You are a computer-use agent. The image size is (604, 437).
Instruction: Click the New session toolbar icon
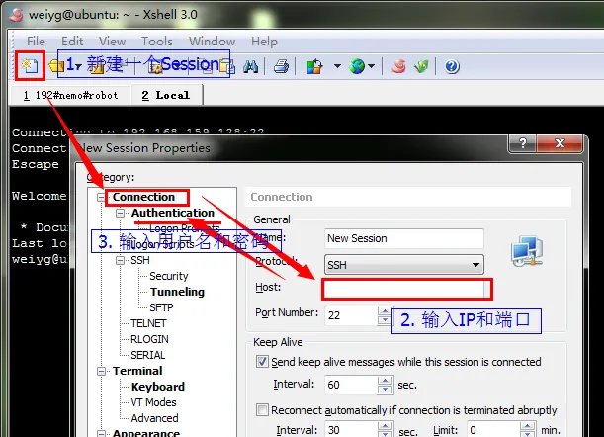click(x=30, y=66)
